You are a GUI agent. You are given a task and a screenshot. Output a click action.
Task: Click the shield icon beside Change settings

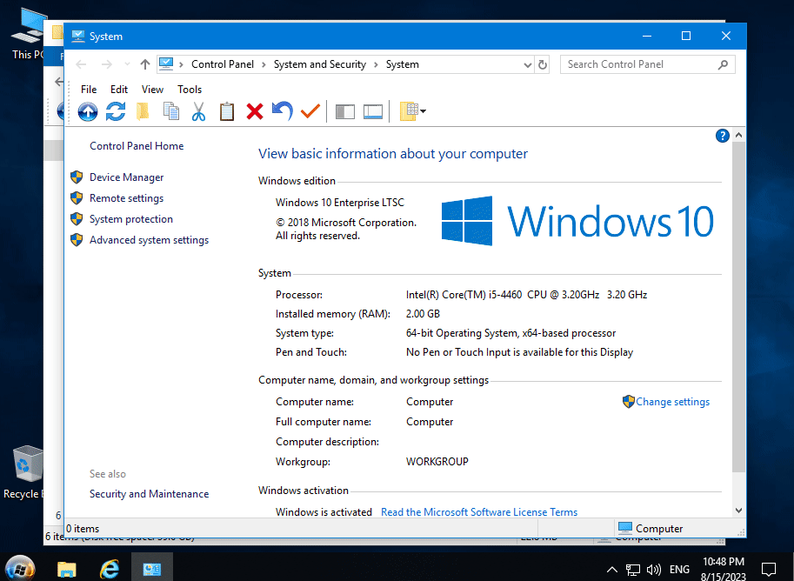pos(629,402)
